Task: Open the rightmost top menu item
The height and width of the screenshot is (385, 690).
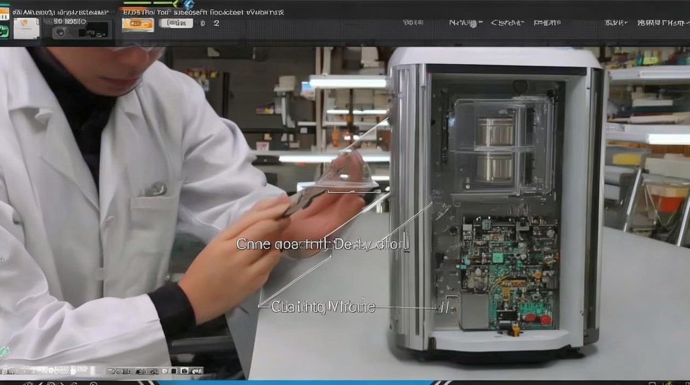Action: 663,23
